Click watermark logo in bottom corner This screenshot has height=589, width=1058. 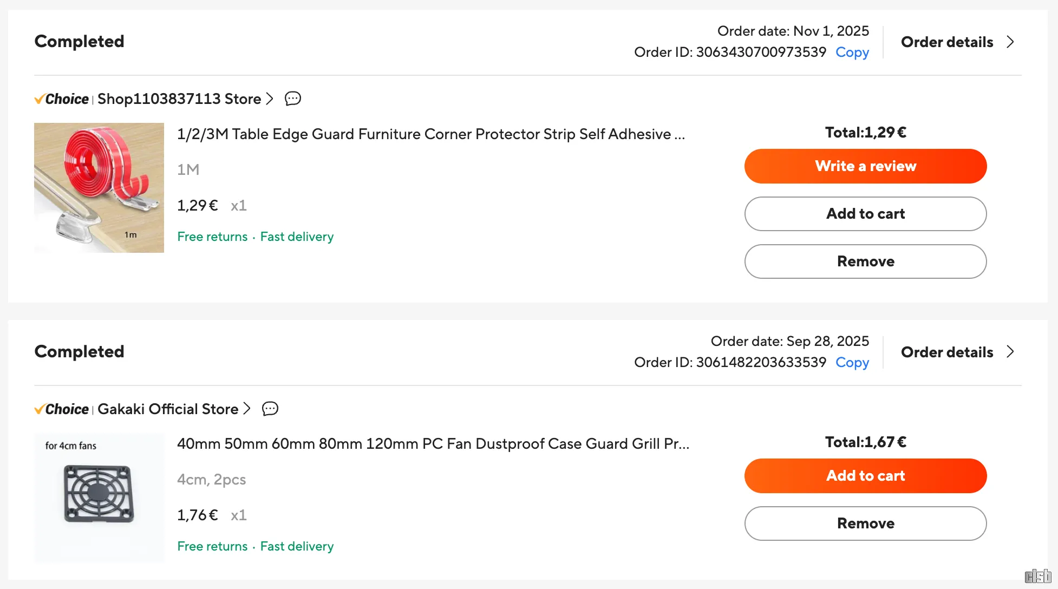[1037, 576]
